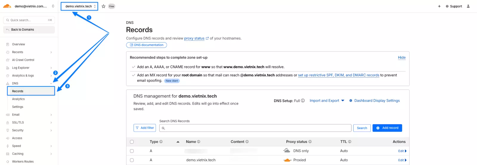Click the Email envelope icon
Viewport: 477px width, 165px height.
pos(8,115)
